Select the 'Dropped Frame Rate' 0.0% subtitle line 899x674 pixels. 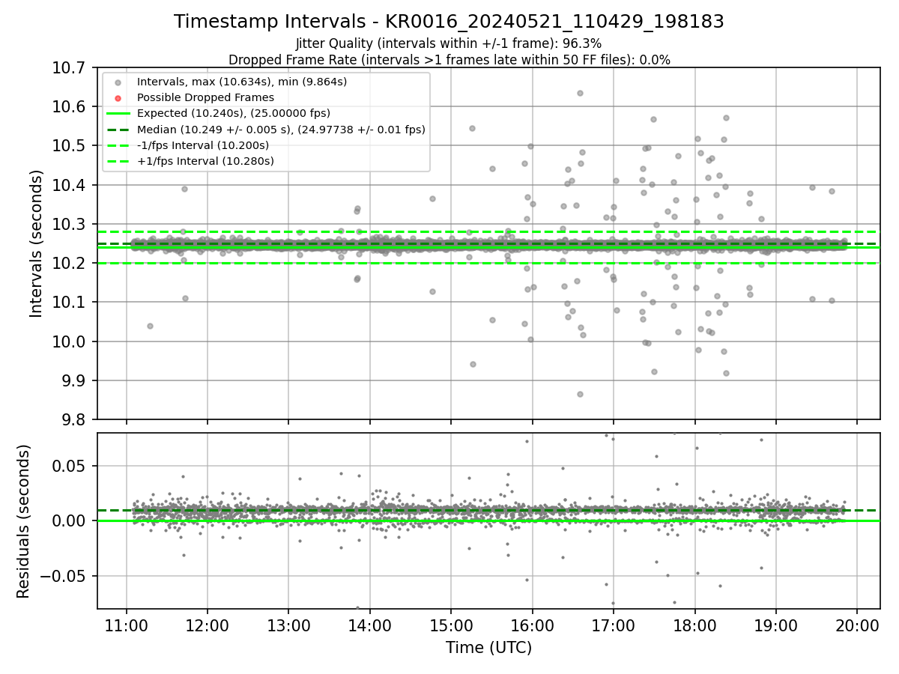449,60
